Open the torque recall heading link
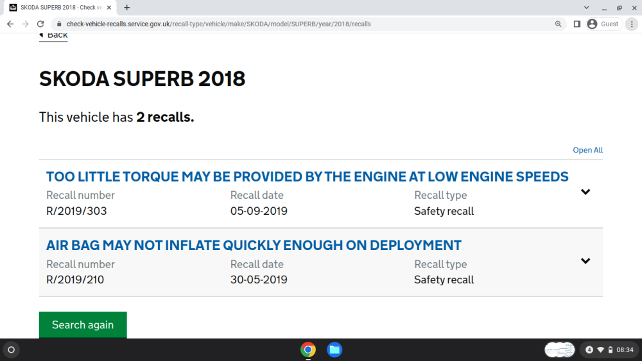Viewport: 642px width, 361px height. 307,176
